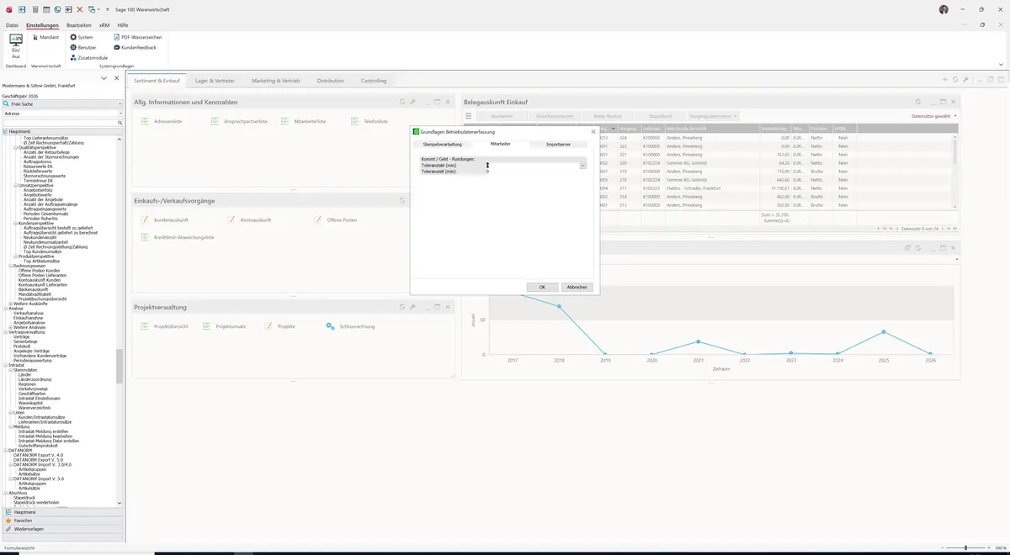Open Zusatzmodule in the ribbon
This screenshot has height=555, width=1010.
coord(88,57)
